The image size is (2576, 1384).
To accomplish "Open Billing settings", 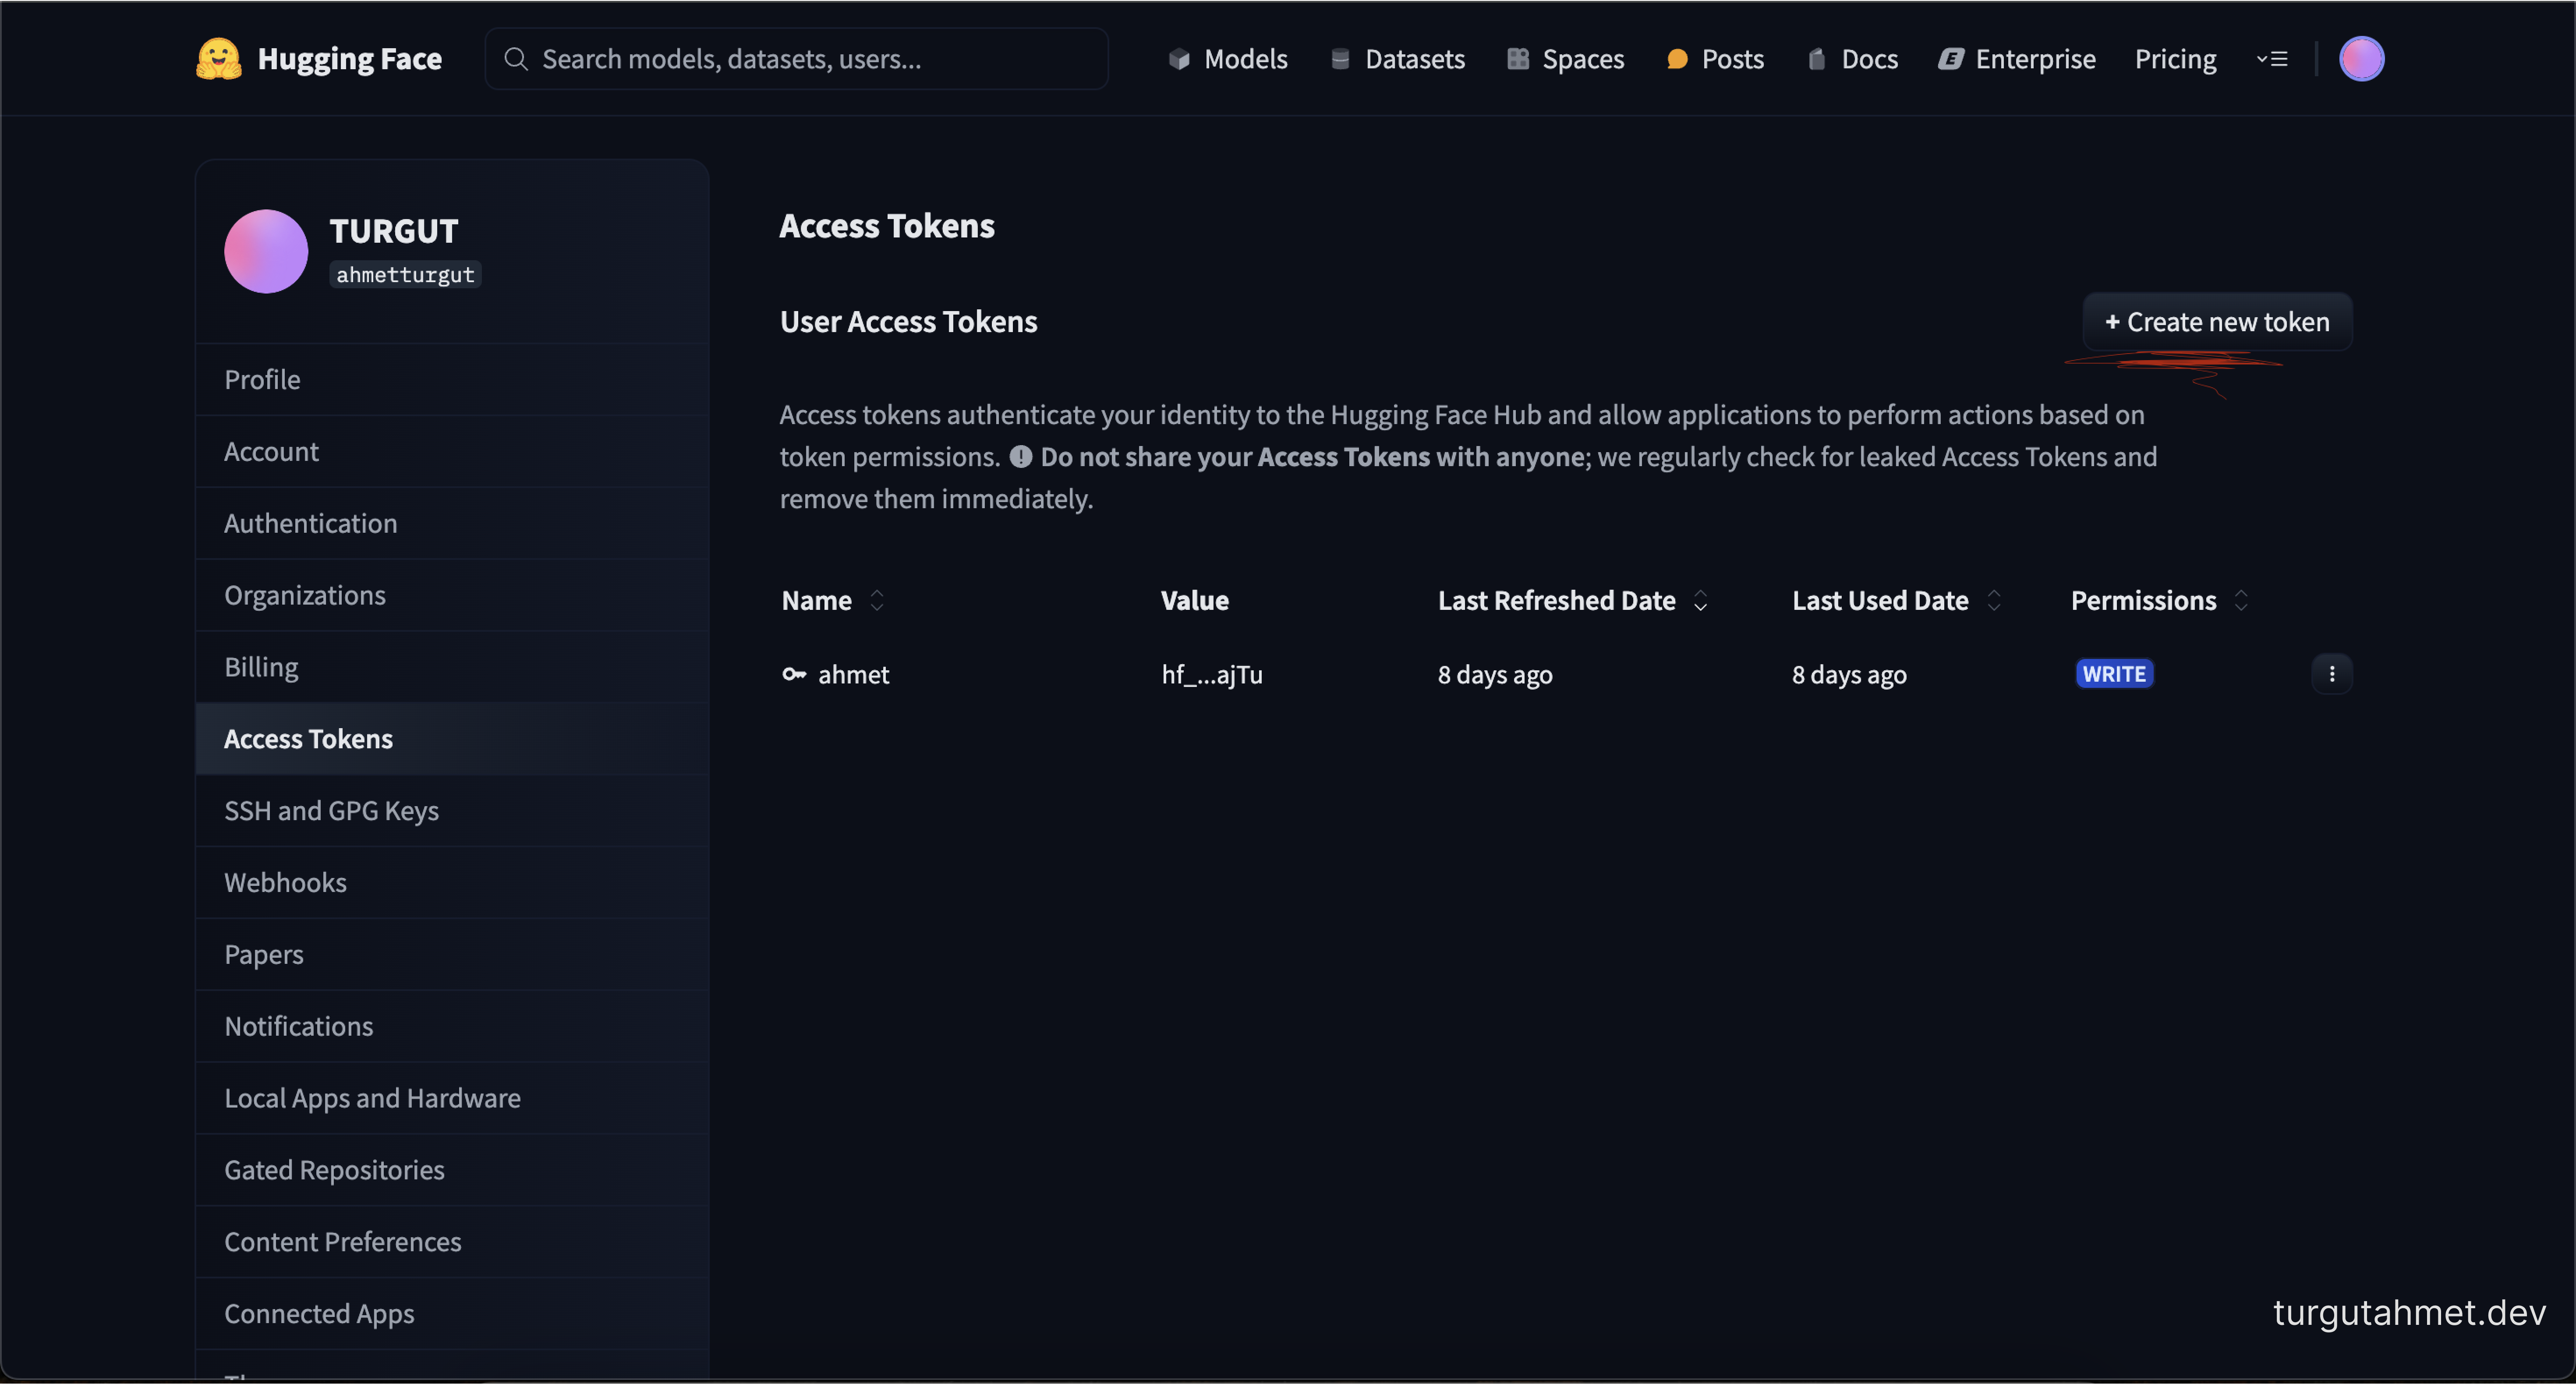I will coord(452,667).
